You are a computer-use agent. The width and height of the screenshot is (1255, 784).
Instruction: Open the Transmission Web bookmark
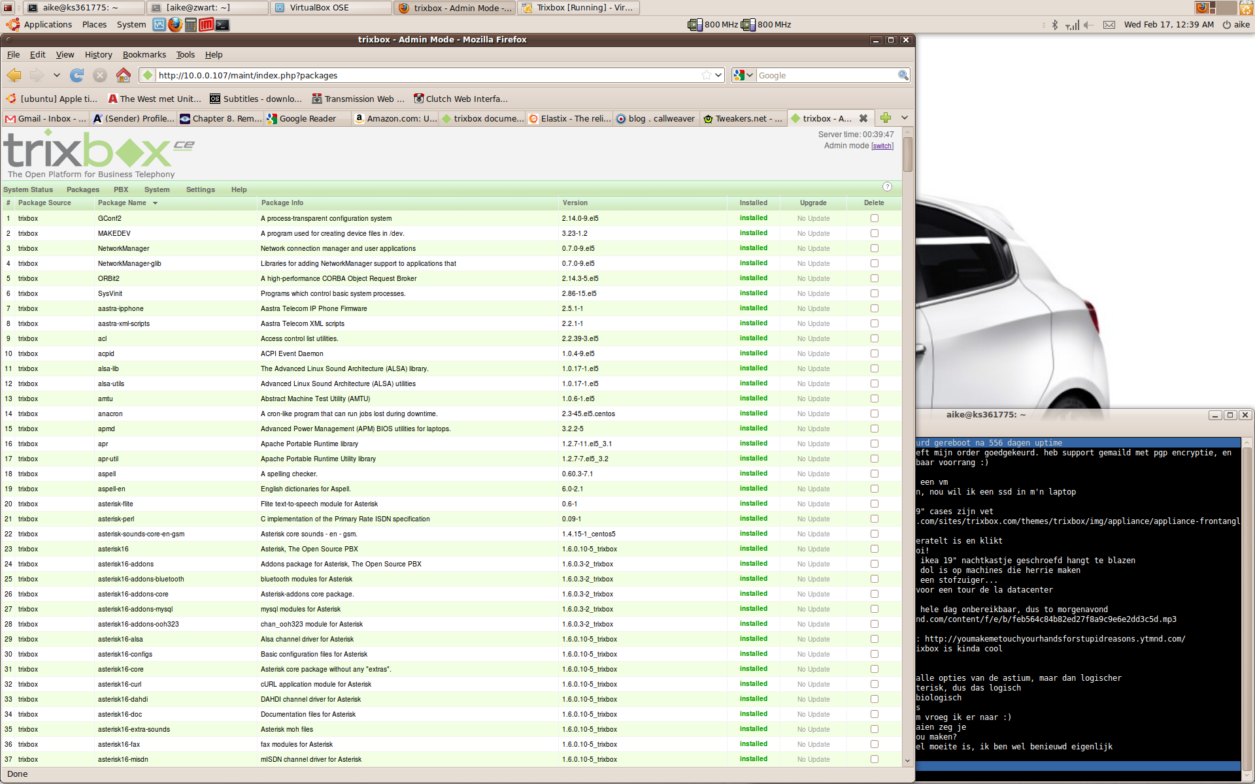[x=358, y=99]
